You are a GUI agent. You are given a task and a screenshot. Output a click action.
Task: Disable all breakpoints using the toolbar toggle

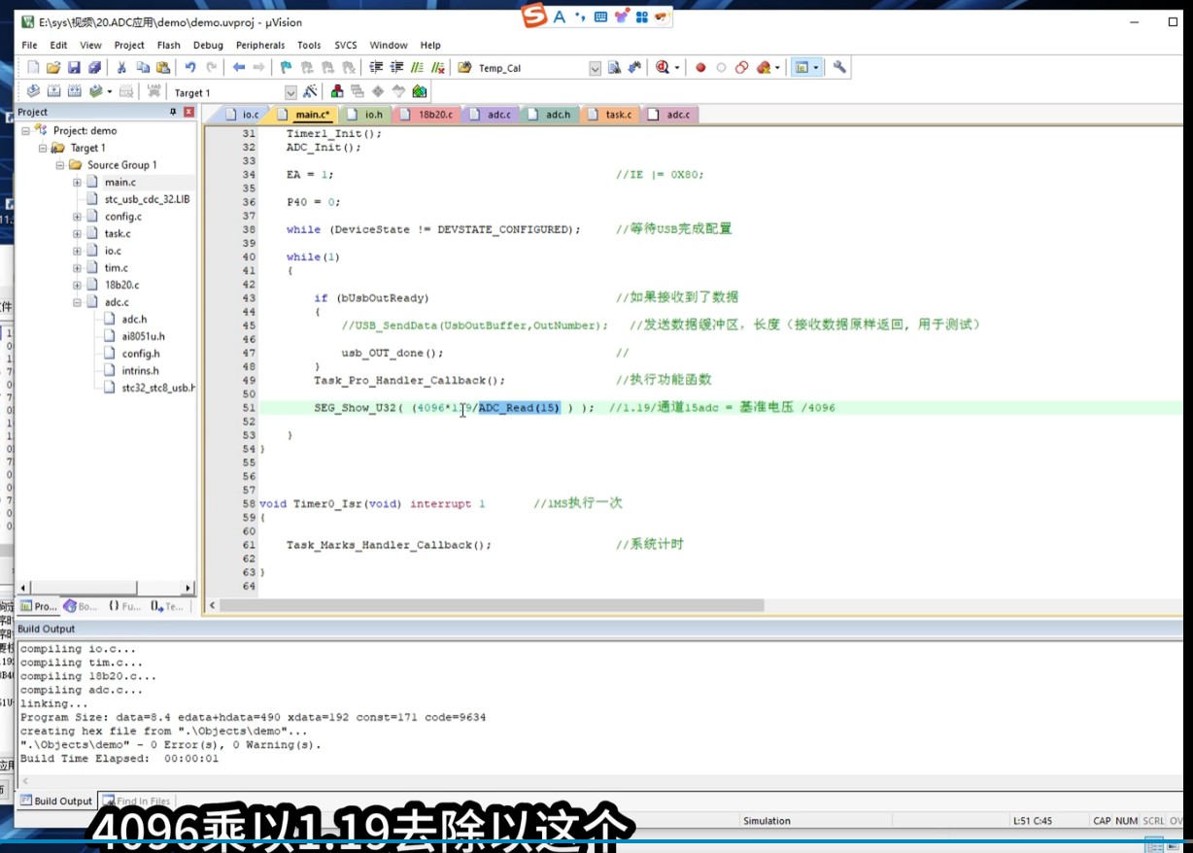[744, 67]
